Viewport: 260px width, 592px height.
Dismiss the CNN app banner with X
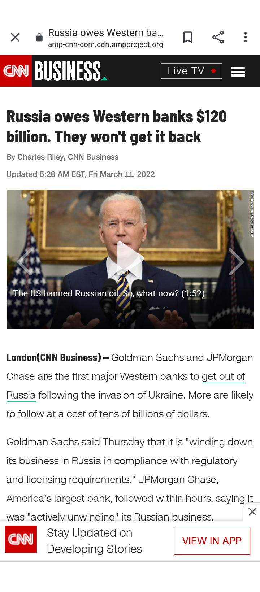252,512
